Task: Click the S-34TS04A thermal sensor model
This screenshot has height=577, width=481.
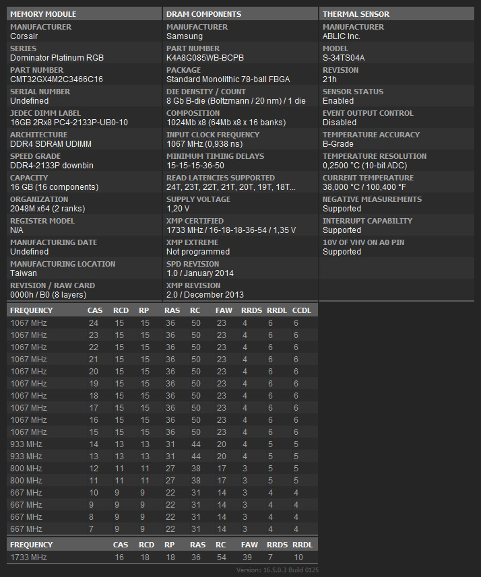Action: point(344,58)
